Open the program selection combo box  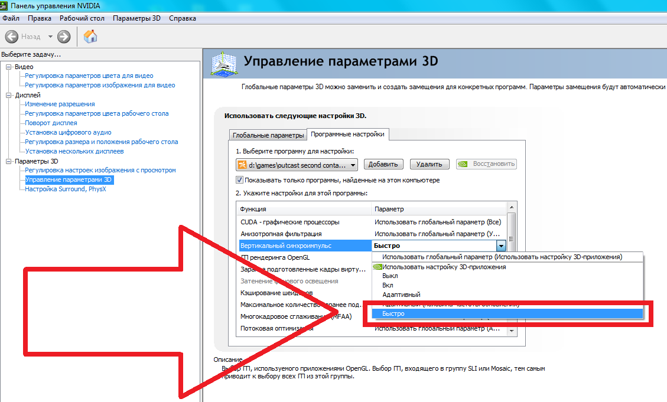[x=297, y=165]
